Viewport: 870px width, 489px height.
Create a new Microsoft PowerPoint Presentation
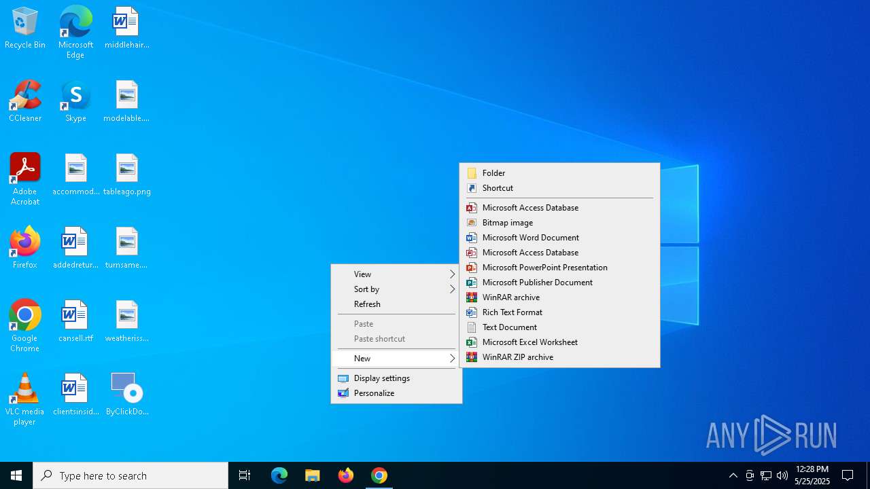pos(559,268)
